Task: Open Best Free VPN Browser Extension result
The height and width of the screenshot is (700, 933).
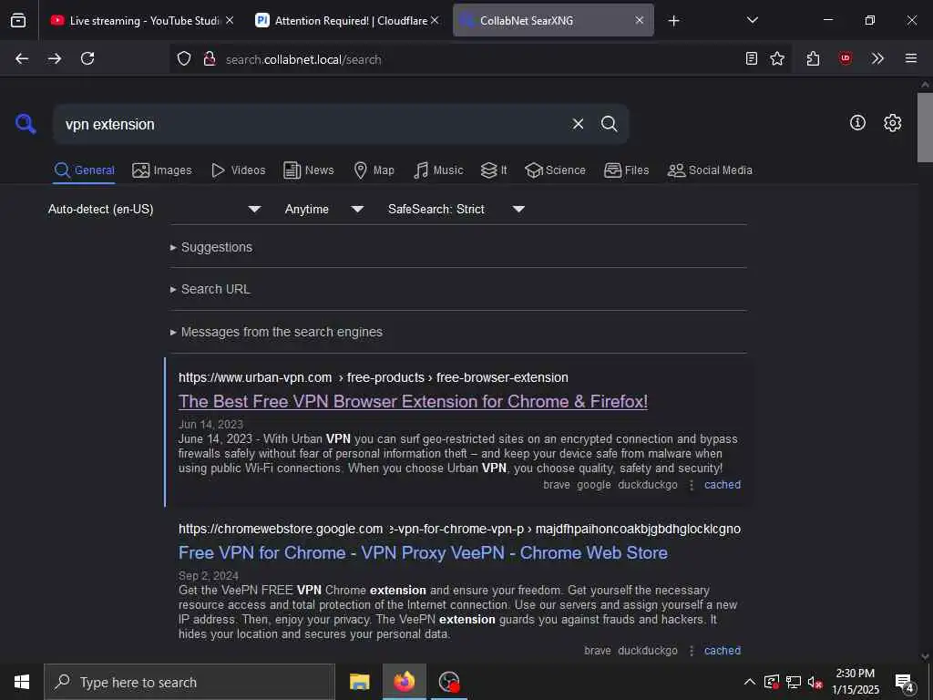Action: point(413,402)
